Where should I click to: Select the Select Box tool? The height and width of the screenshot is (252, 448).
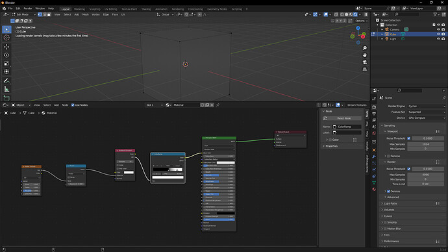pos(6,29)
